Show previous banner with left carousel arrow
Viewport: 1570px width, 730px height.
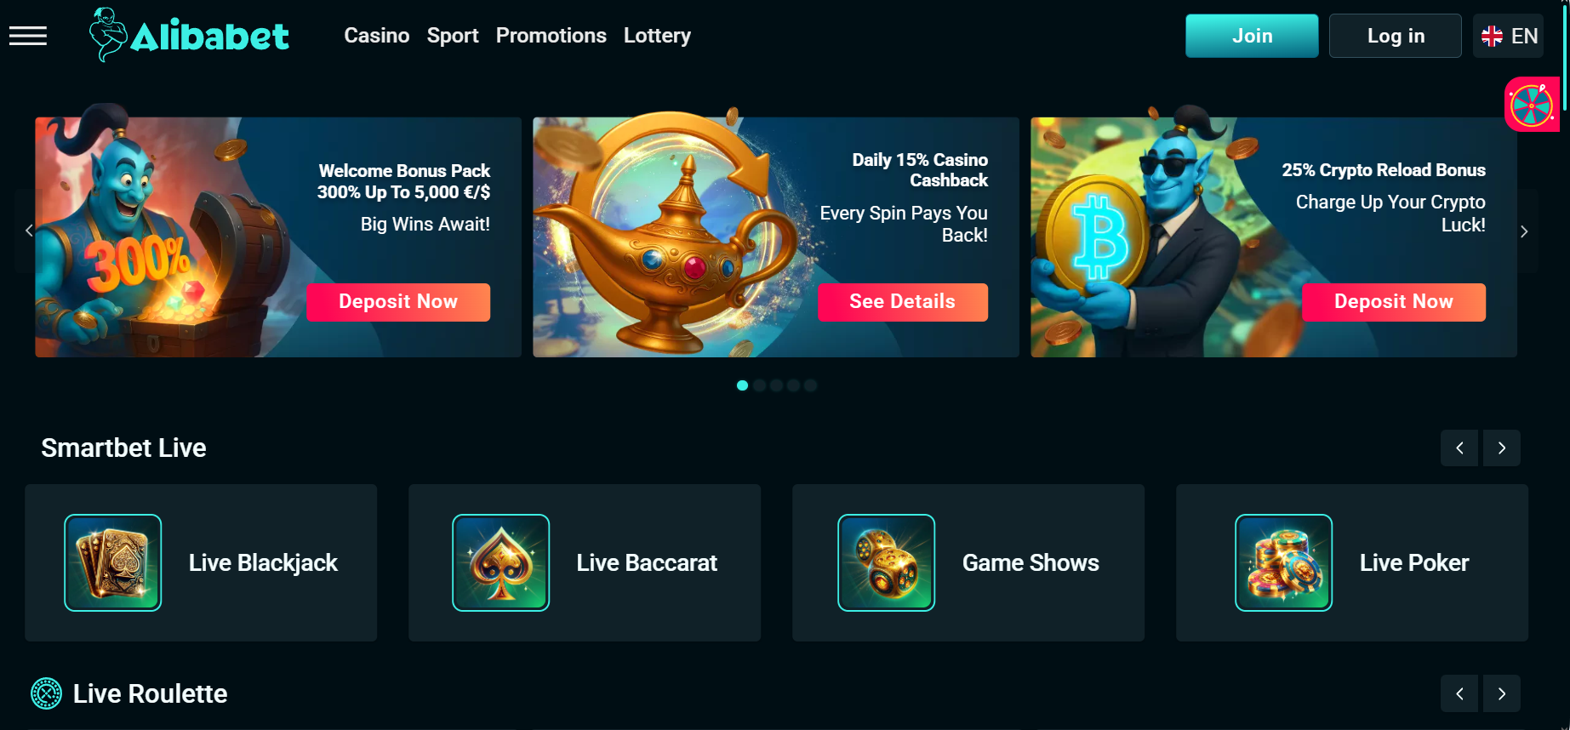point(29,231)
